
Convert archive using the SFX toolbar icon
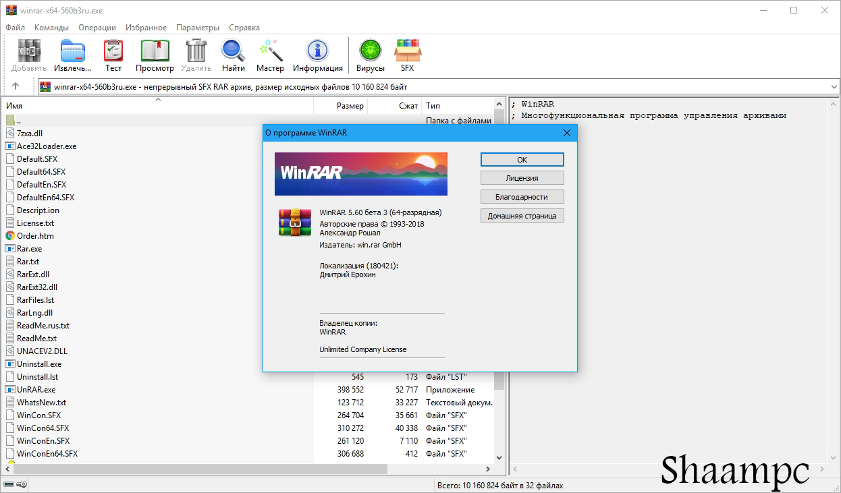(x=408, y=51)
